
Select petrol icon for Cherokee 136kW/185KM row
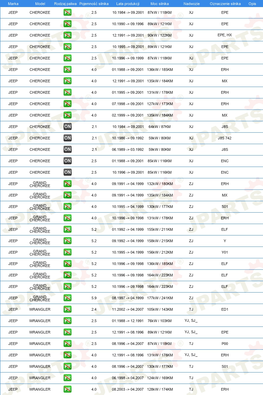(67, 70)
